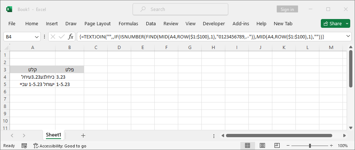355x150 pixels.
Task: Open the Share button dropdown arrow
Action: [347, 23]
